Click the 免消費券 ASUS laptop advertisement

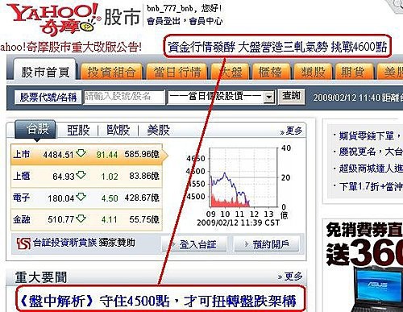click(364, 266)
